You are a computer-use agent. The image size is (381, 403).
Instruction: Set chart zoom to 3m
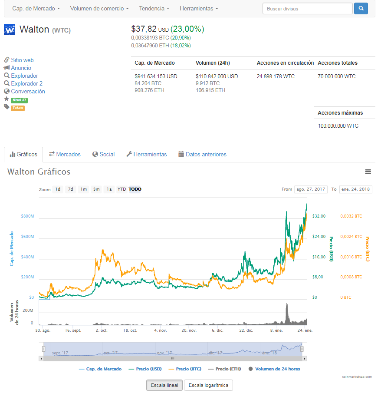coord(96,189)
